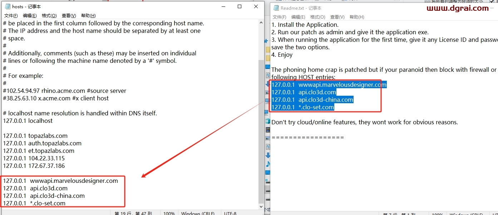Viewport: 498px width, 215px height.
Task: Click the "127.0.0.1 172.67.37.186" line
Action: tap(34, 166)
